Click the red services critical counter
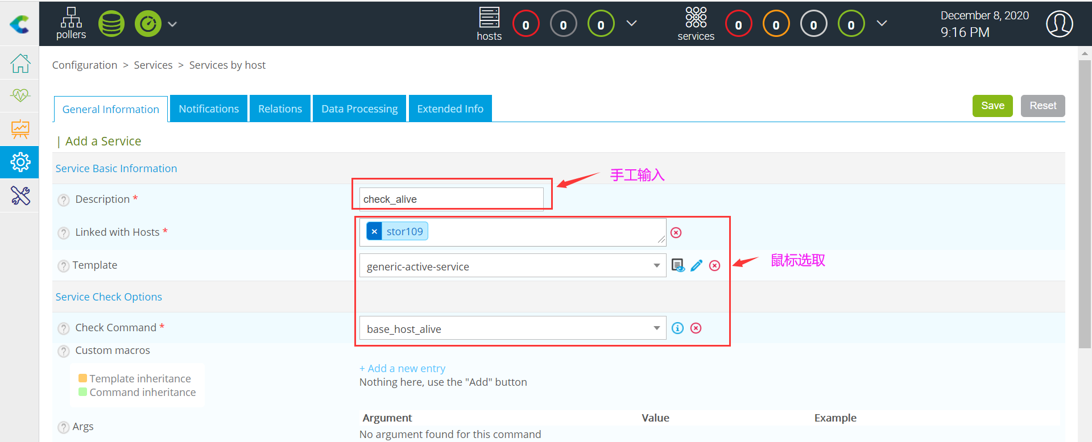The image size is (1092, 442). point(738,24)
